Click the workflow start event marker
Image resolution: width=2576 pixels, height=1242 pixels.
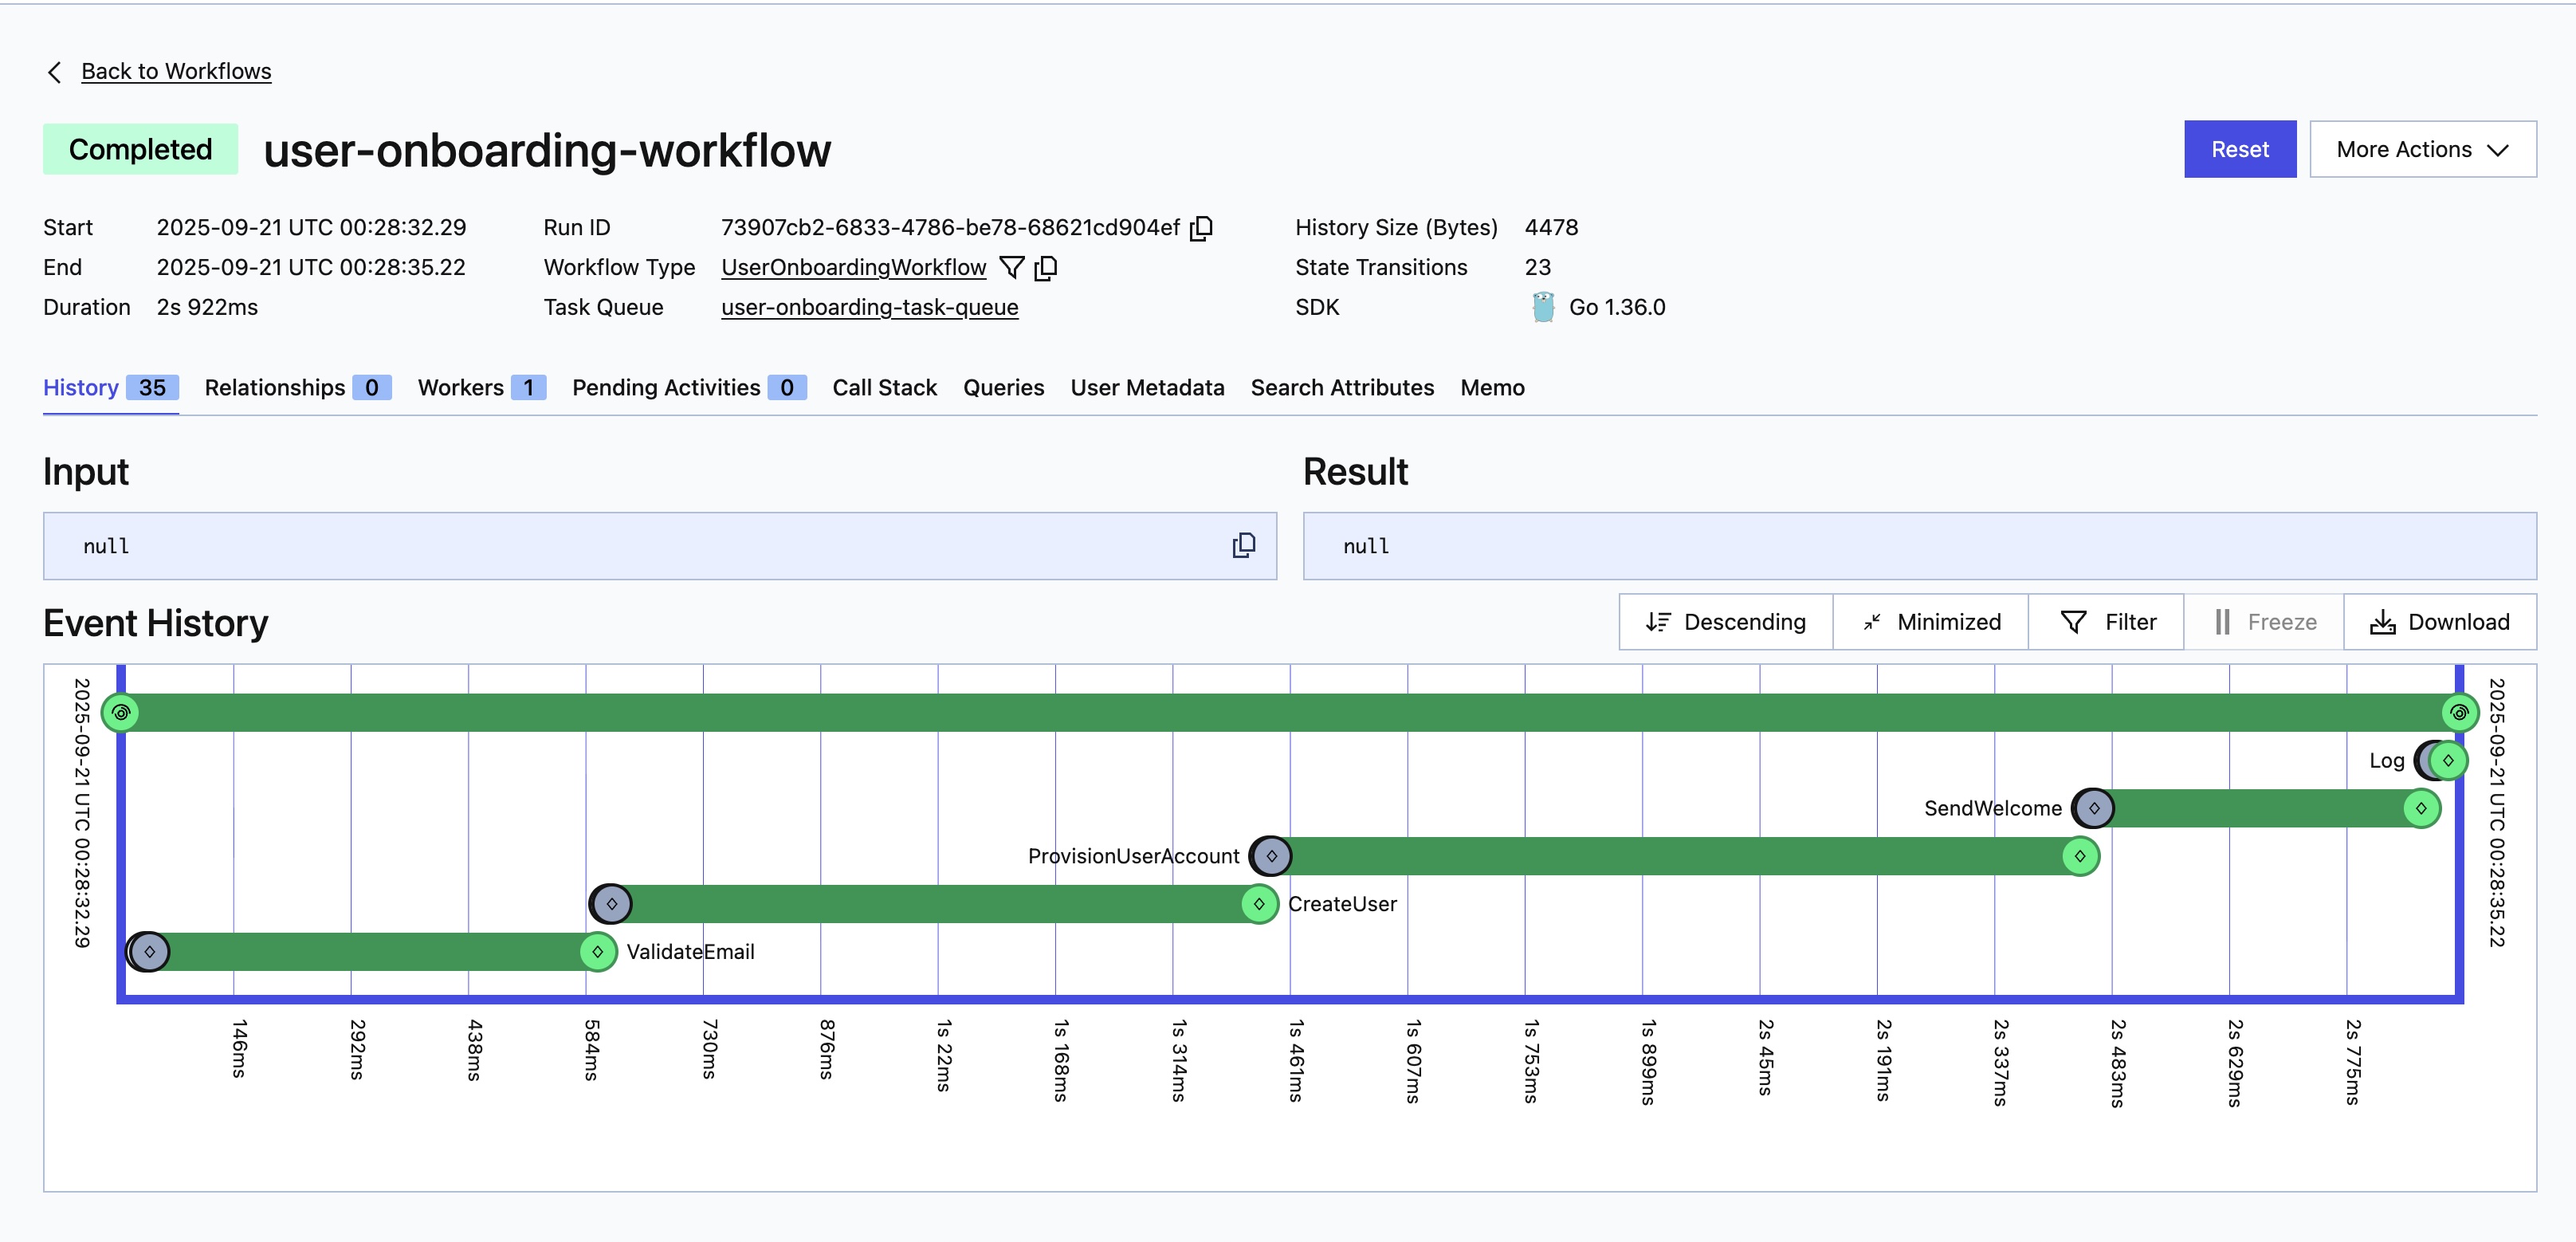pos(121,713)
